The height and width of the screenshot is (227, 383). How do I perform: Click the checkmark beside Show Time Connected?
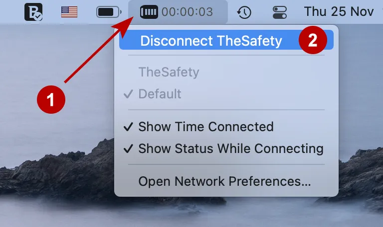pos(128,127)
